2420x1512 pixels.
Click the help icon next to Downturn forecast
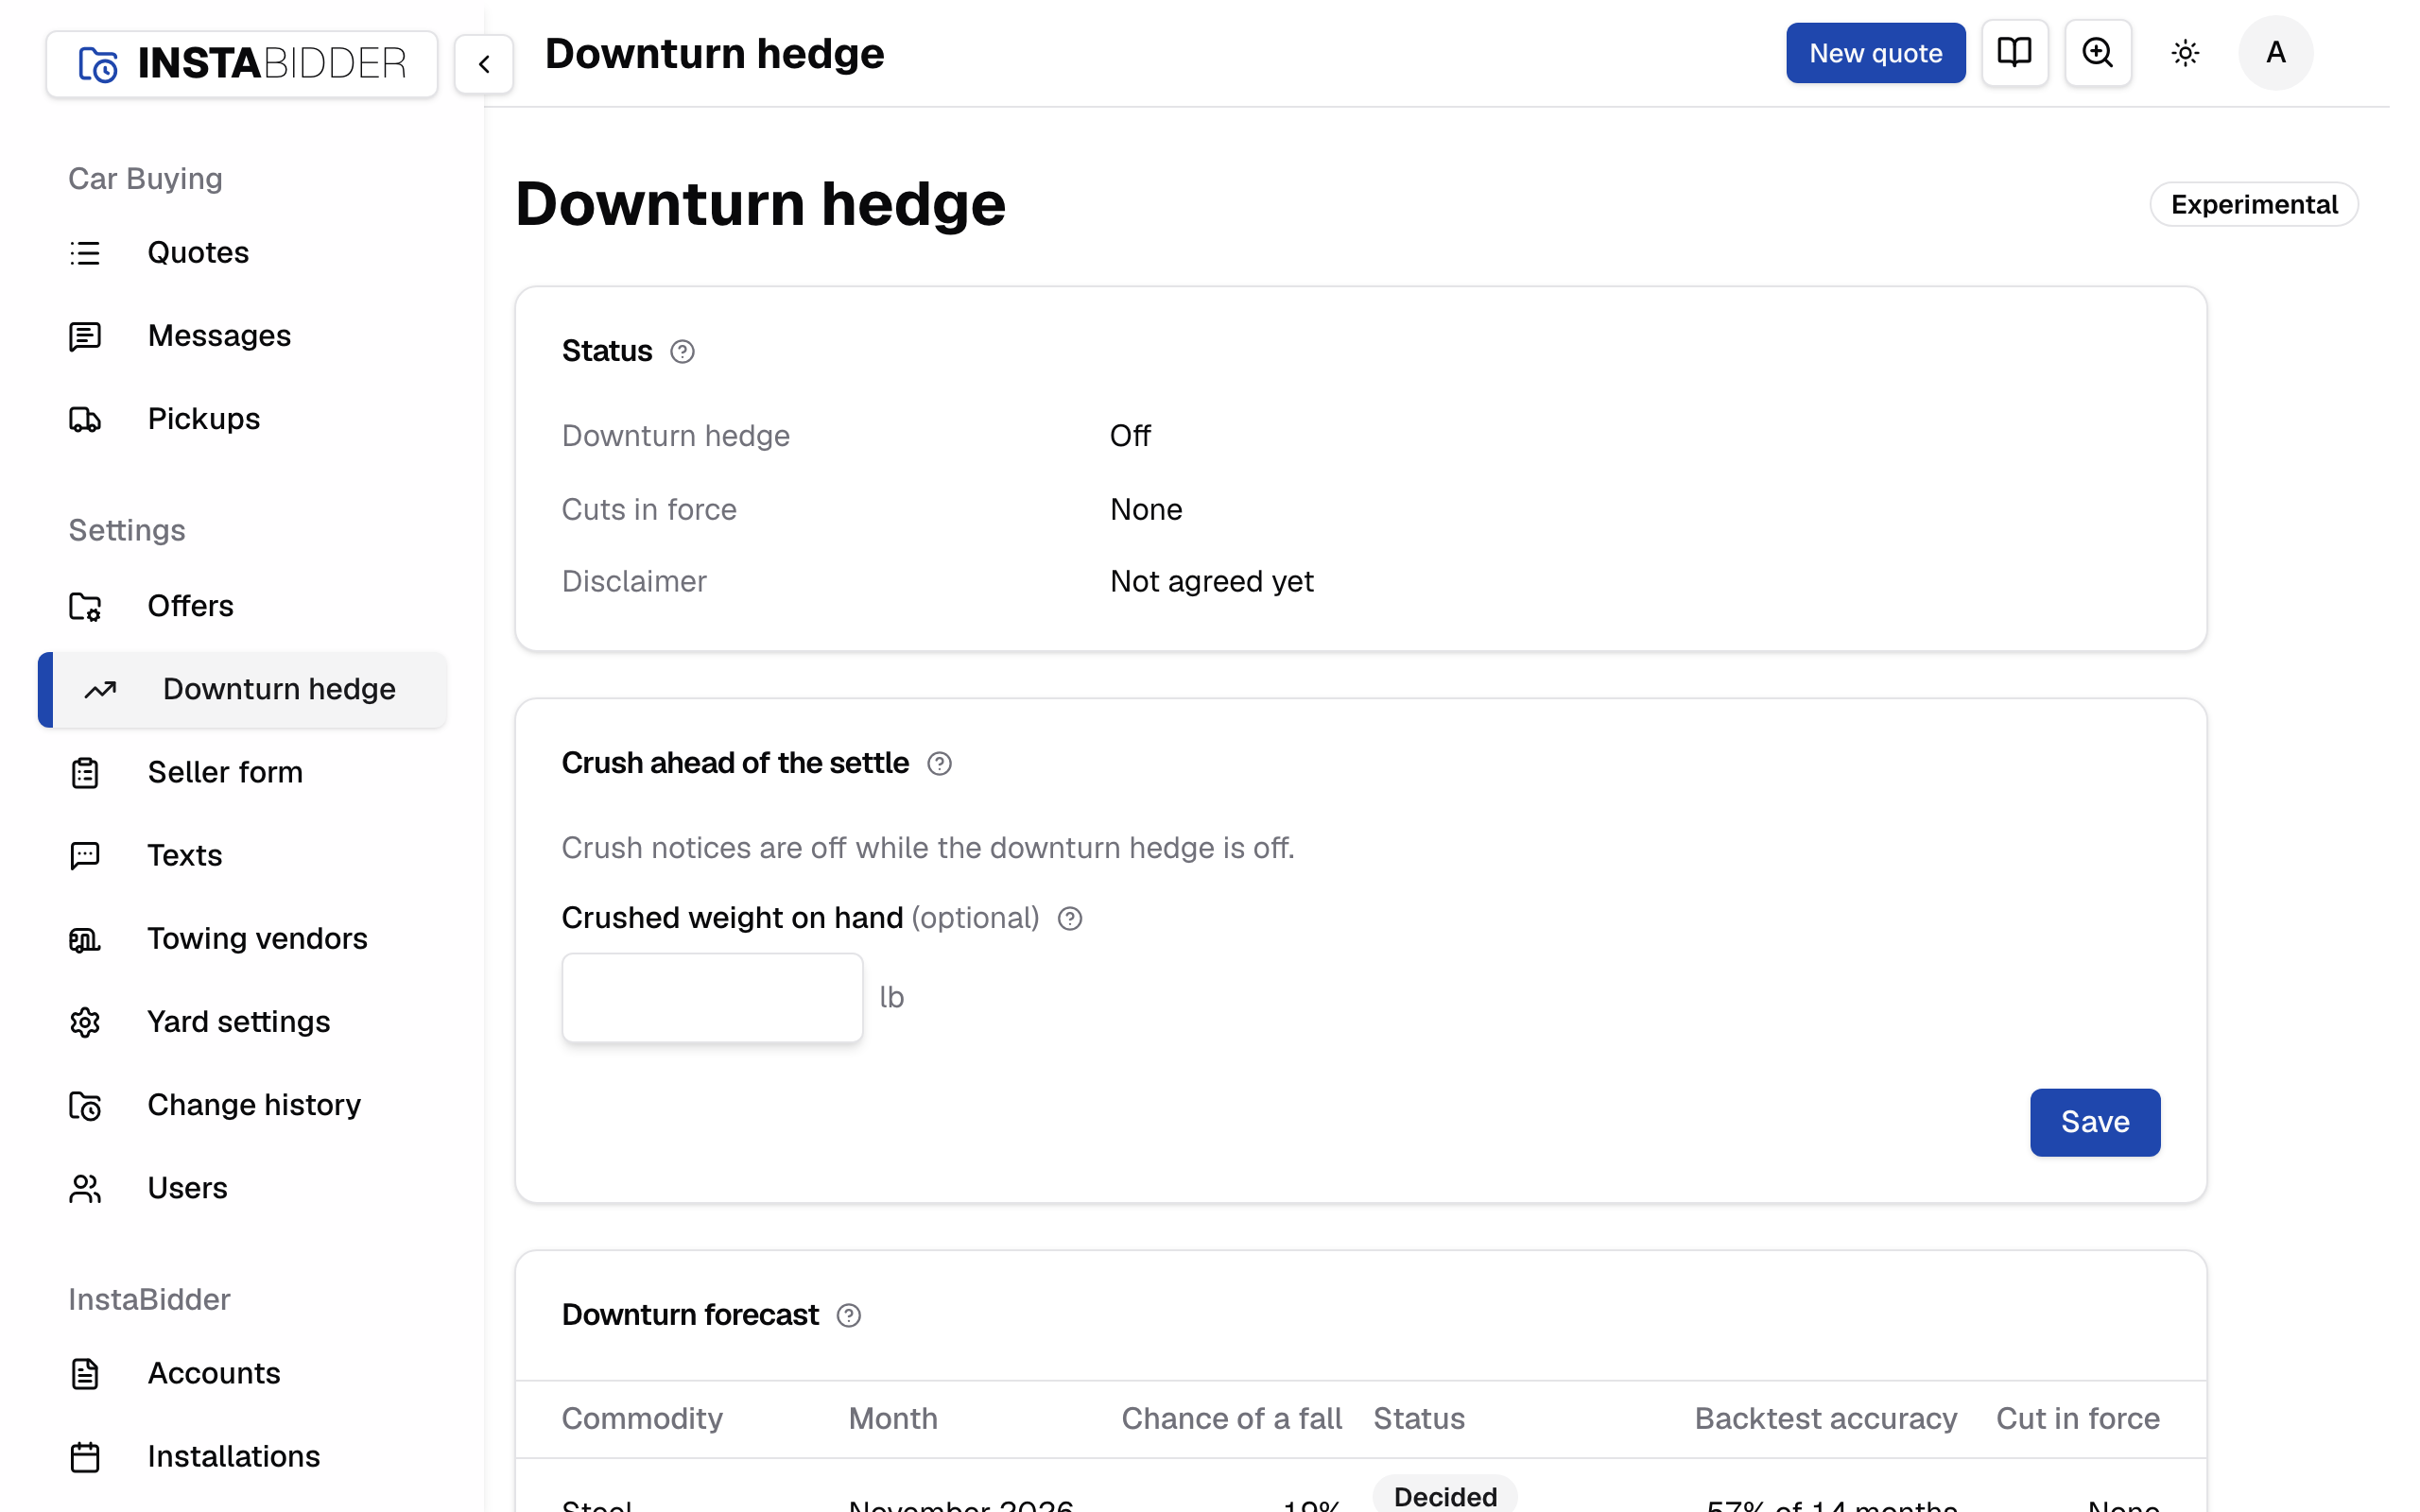point(848,1316)
